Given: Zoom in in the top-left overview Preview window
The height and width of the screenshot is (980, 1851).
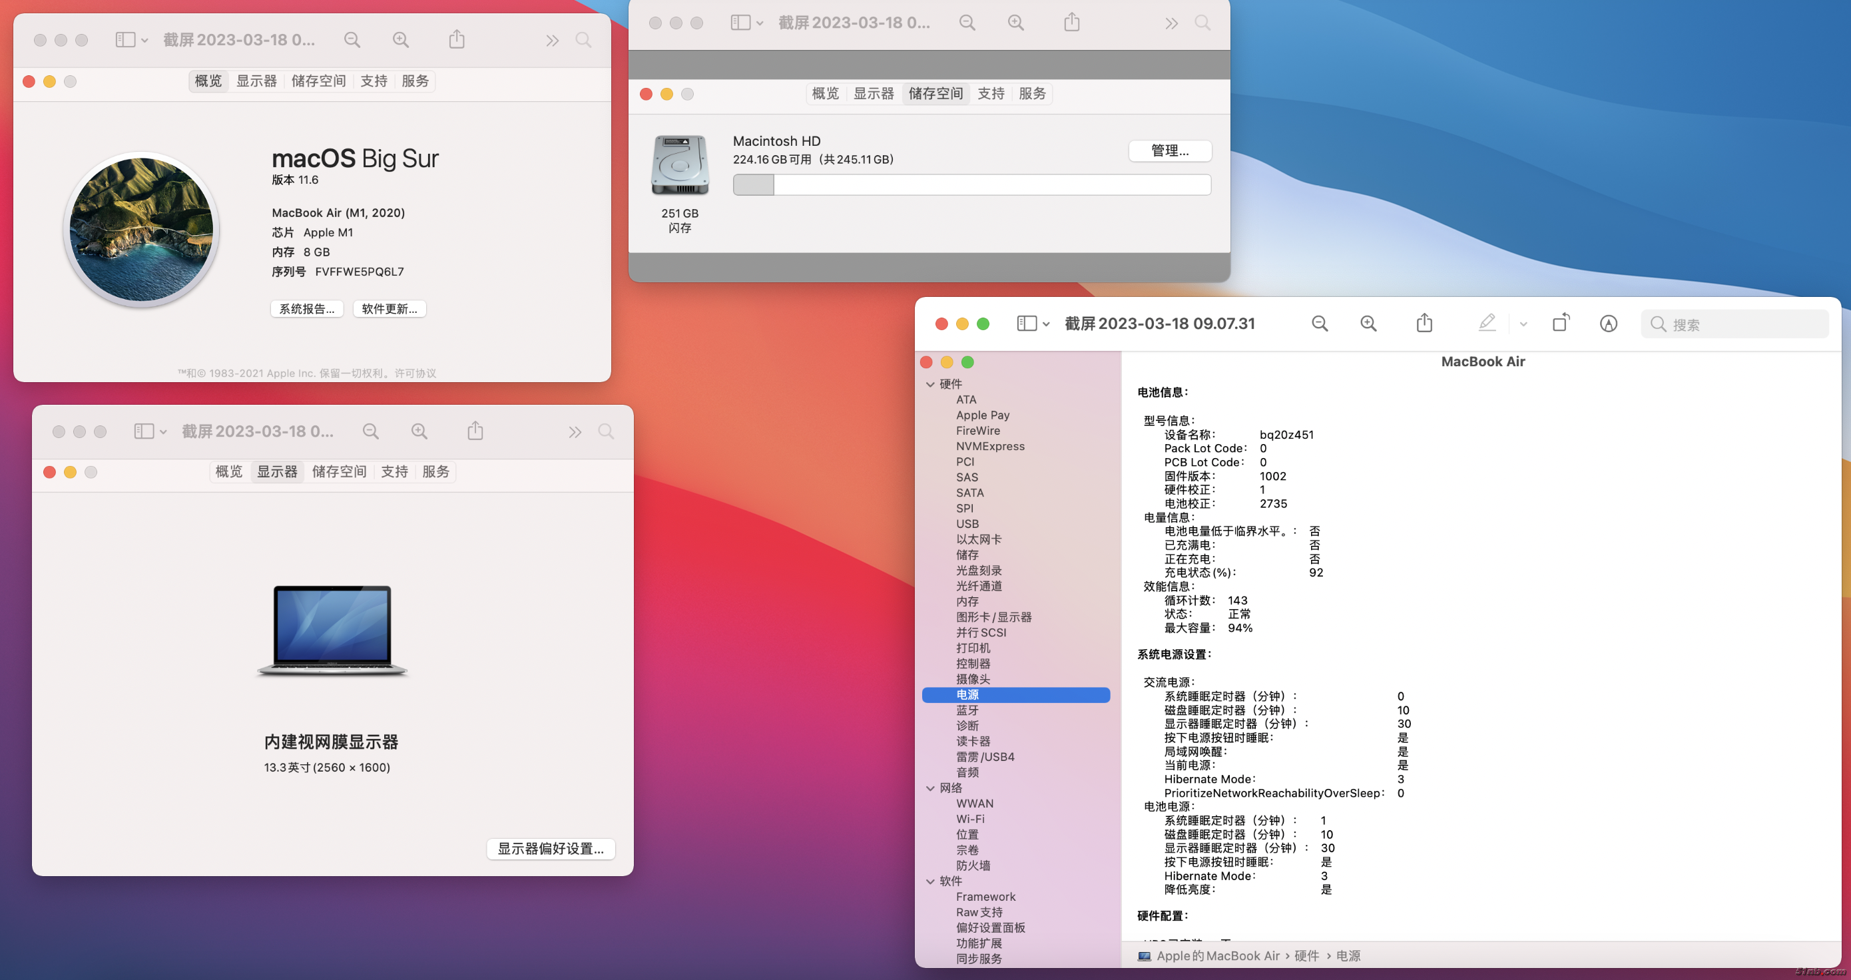Looking at the screenshot, I should coord(400,40).
